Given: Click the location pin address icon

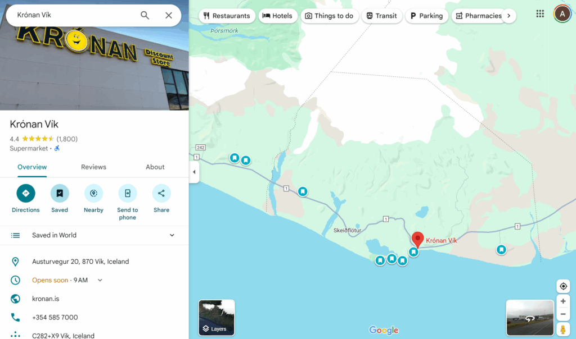Looking at the screenshot, I should click(15, 262).
